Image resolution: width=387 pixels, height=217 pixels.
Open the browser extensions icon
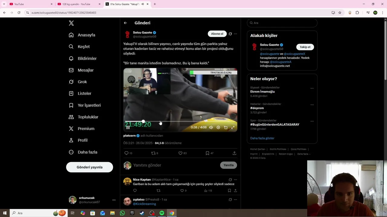coord(357,13)
